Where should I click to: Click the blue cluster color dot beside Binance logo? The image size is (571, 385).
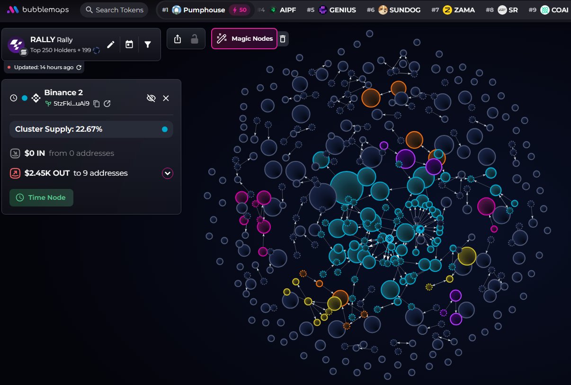coord(25,98)
